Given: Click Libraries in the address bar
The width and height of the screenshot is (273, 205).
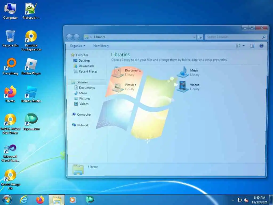Looking at the screenshot, I should [99, 37].
